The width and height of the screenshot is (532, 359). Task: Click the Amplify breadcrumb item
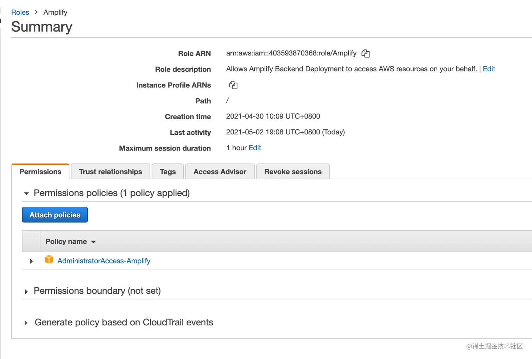pyautogui.click(x=55, y=12)
